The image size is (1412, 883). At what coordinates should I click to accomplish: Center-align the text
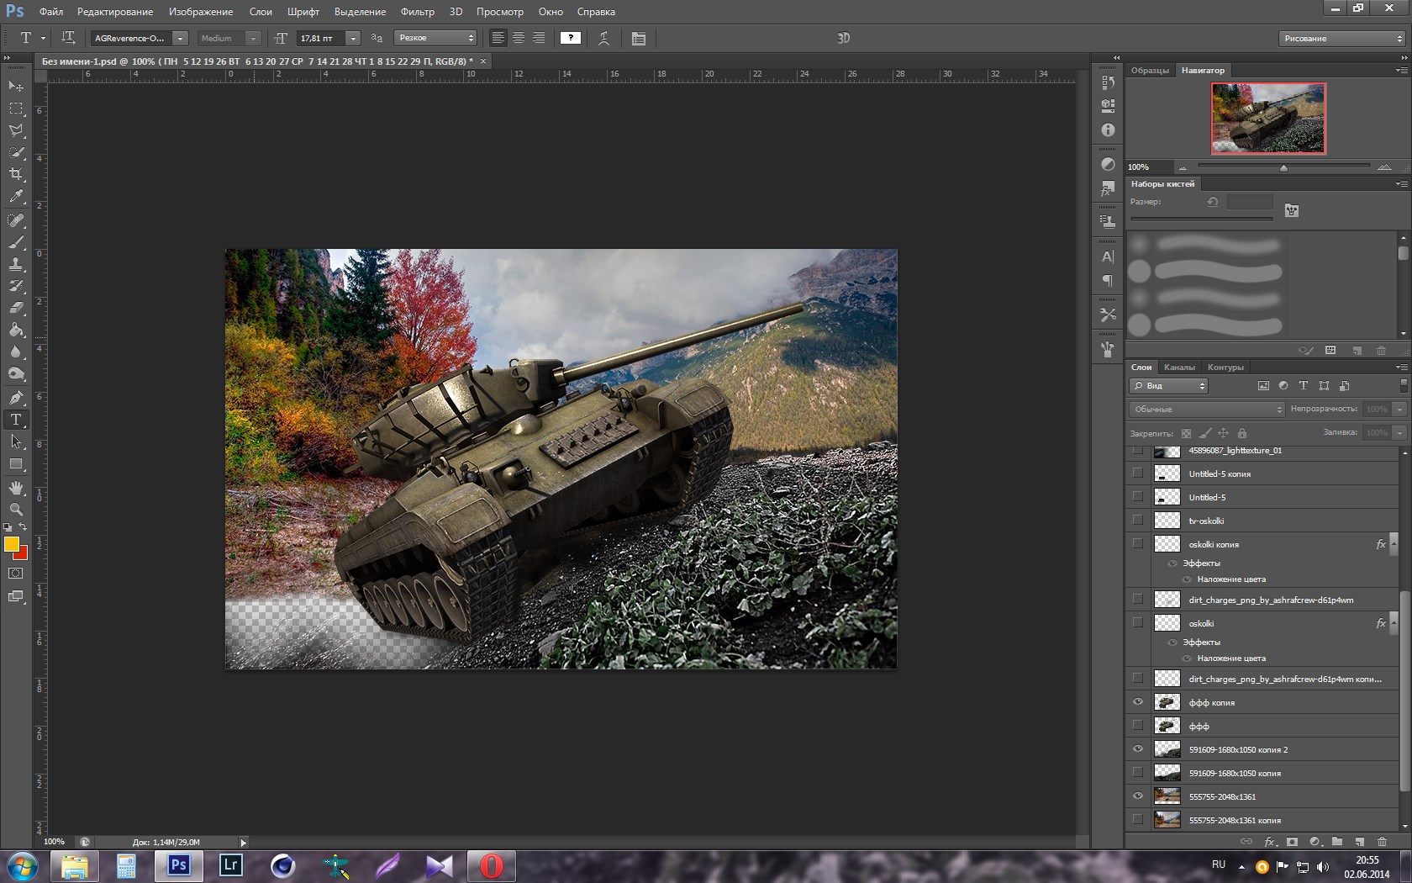tap(519, 38)
